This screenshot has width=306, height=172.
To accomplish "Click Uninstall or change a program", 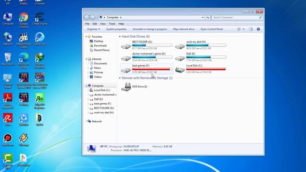I will click(150, 29).
